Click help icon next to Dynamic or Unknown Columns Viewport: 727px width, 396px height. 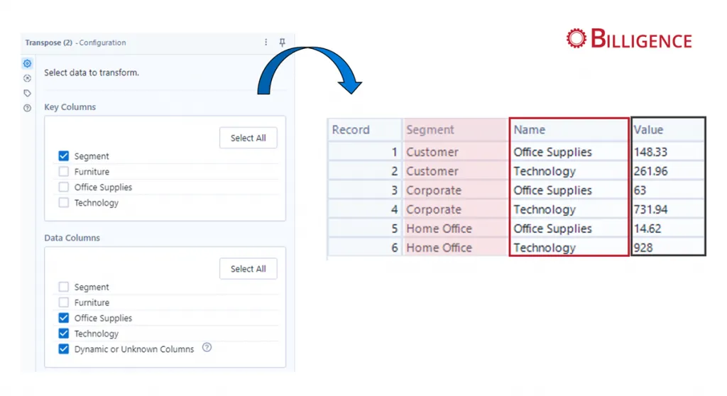pyautogui.click(x=207, y=347)
